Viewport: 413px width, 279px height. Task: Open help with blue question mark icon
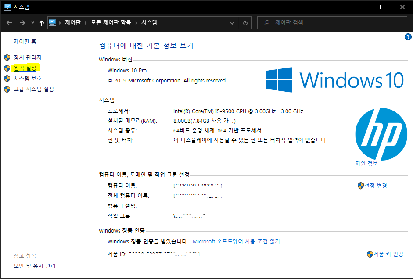coord(408,37)
